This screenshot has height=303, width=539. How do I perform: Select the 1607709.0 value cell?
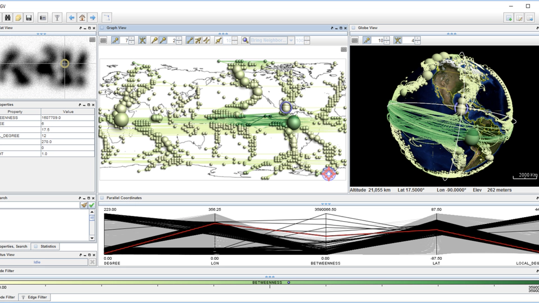[68, 117]
